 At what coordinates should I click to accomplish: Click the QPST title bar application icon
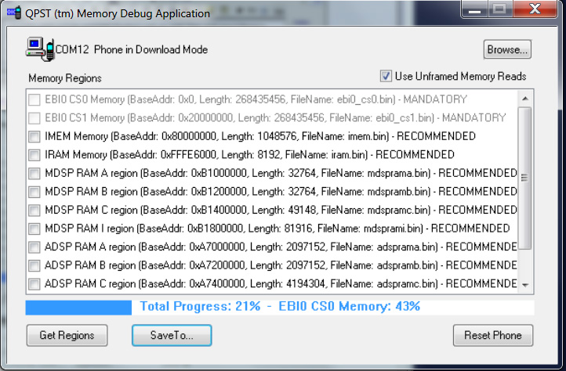point(14,13)
